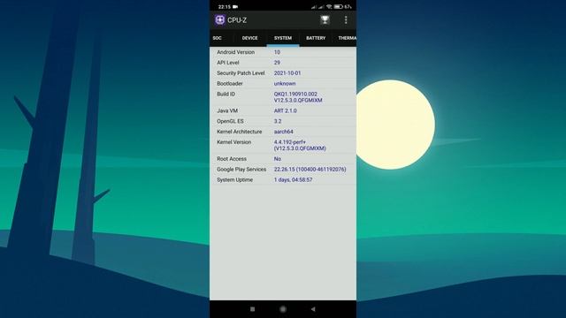Select the Kernel Architecture value aarch64
The image size is (566, 318).
(283, 132)
